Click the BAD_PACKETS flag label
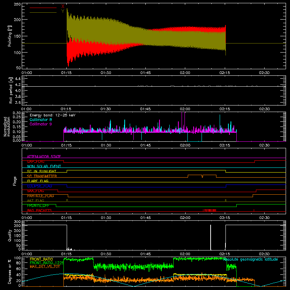This screenshot has height=290, width=290. tap(40, 210)
